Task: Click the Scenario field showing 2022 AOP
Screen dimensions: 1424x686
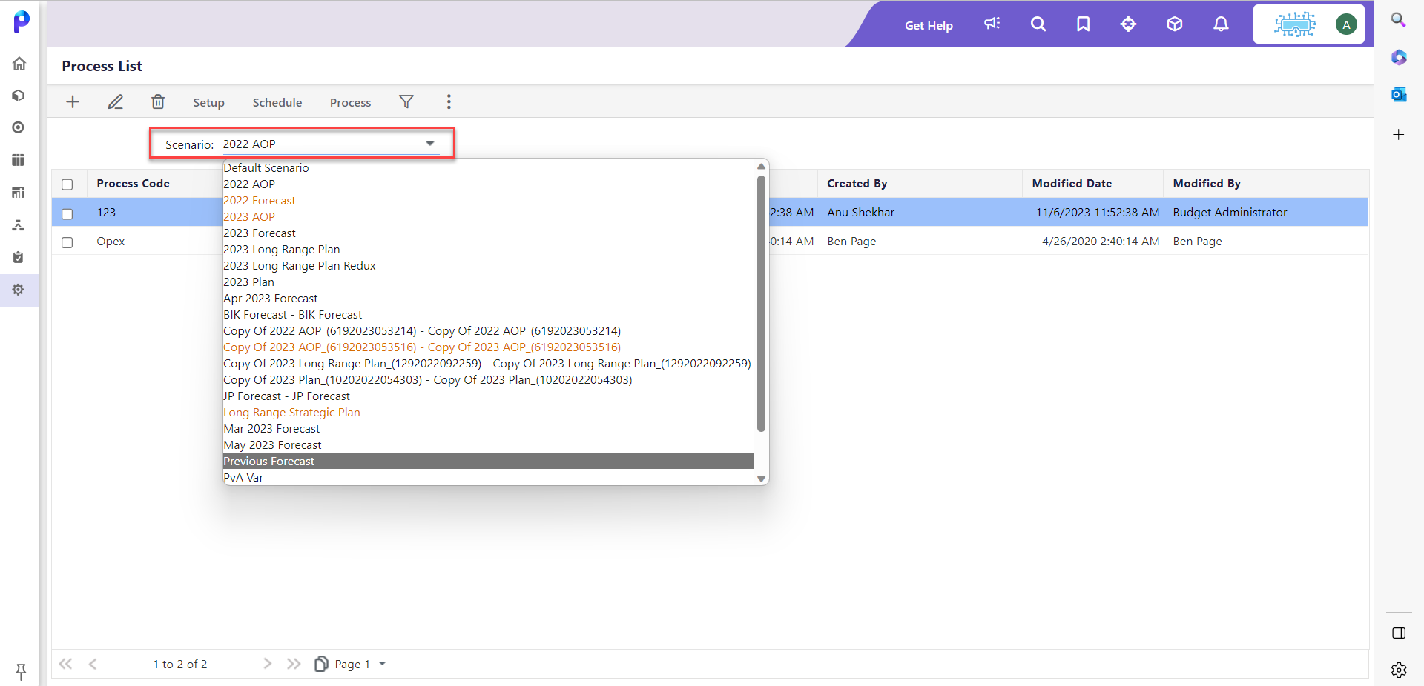Action: pyautogui.click(x=331, y=144)
